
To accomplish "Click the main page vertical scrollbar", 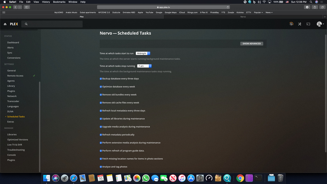I will (x=326, y=94).
